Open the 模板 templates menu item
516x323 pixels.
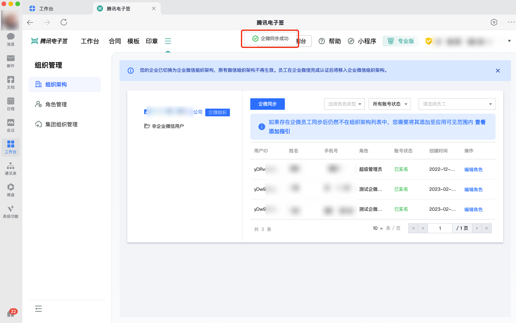(x=133, y=41)
